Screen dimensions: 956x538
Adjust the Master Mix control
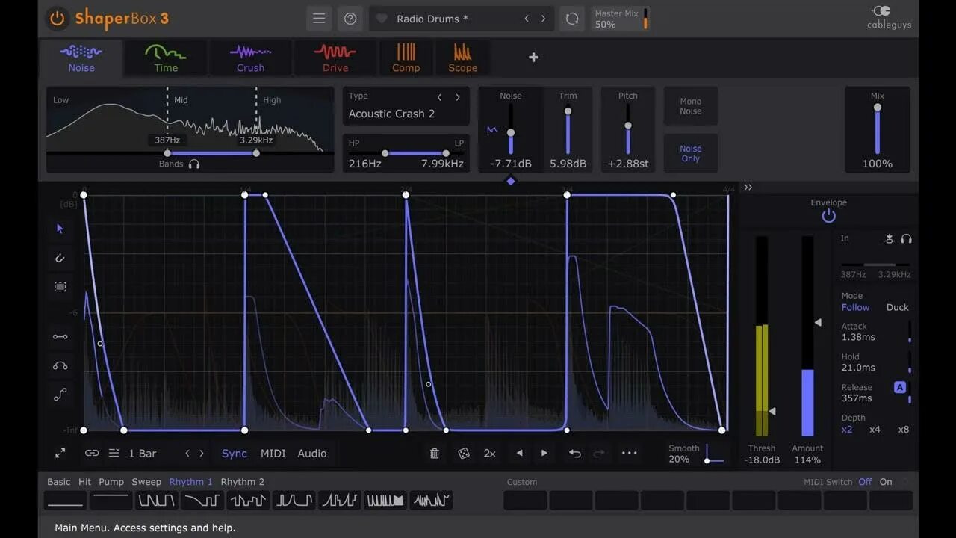(620, 19)
